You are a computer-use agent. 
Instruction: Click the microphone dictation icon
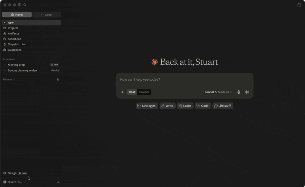click(239, 92)
